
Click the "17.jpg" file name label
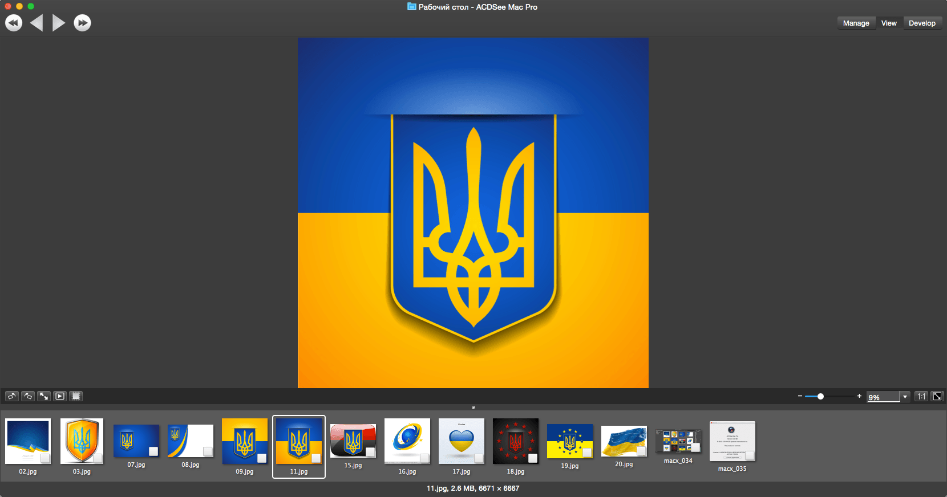(462, 472)
